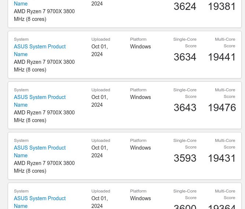
Task: Click the single-core score 3634
Action: pyautogui.click(x=185, y=57)
